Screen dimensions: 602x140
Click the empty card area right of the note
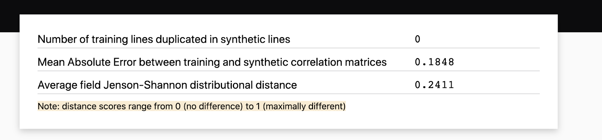pos(444,107)
